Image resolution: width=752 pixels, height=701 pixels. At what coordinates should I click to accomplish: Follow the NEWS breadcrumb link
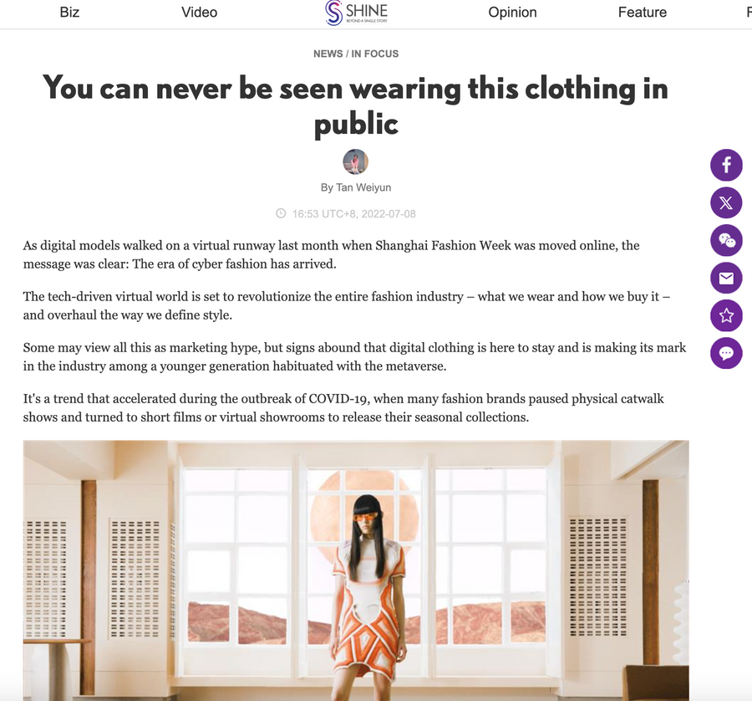pos(328,54)
